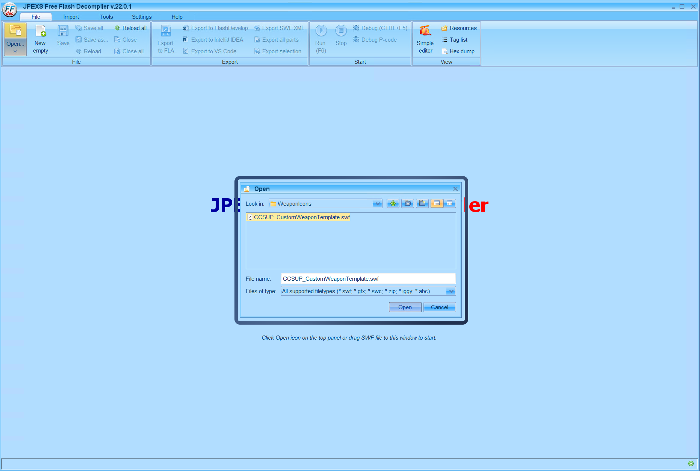Screen dimensions: 700x471
Task: Toggle the Home folder shortcut
Action: [408, 203]
